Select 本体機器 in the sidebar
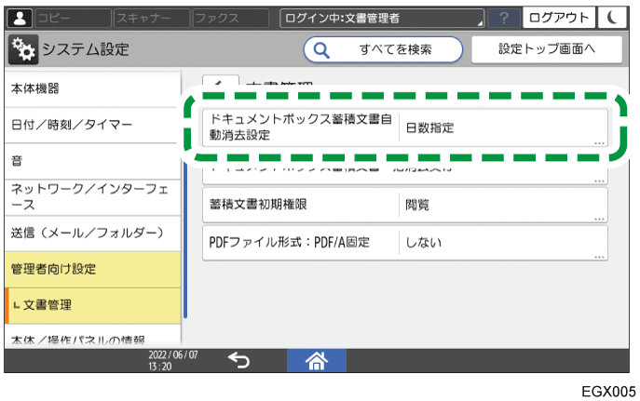640x401 pixels. coord(92,88)
